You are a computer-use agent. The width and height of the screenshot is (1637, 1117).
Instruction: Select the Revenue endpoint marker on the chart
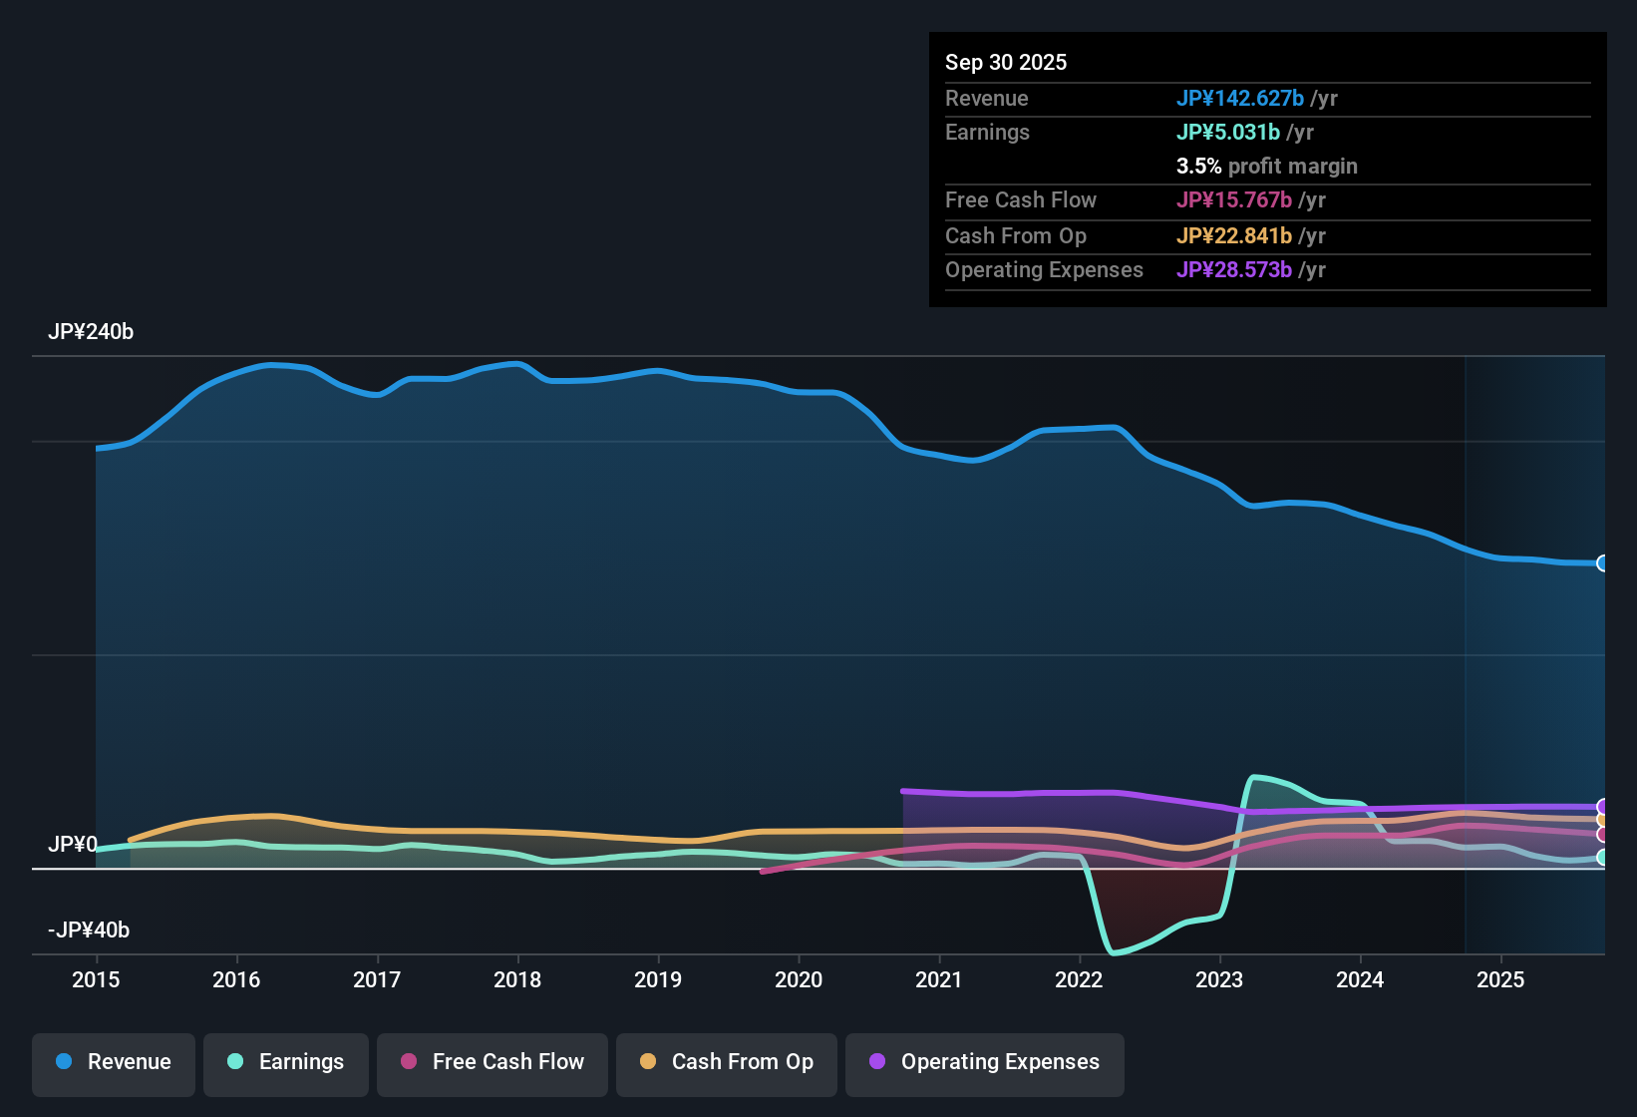[x=1603, y=562]
